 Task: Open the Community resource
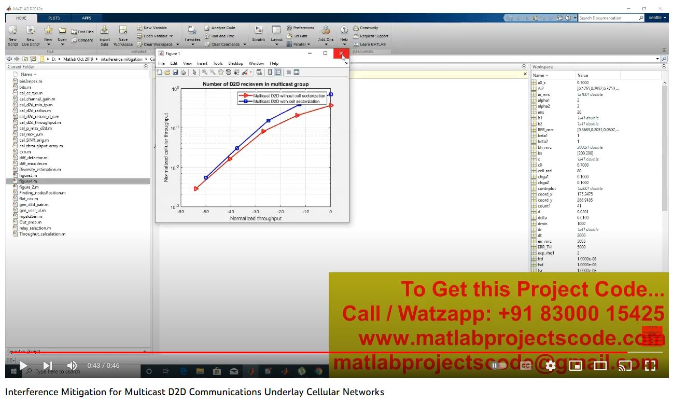366,28
